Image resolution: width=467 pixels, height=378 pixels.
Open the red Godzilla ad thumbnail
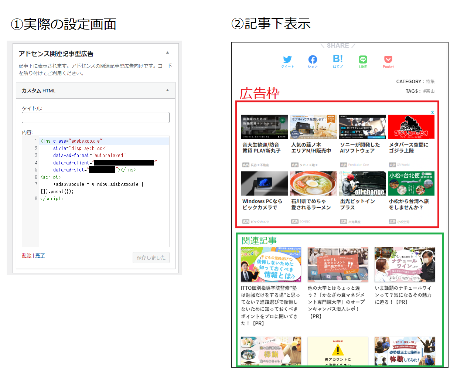tap(411, 127)
